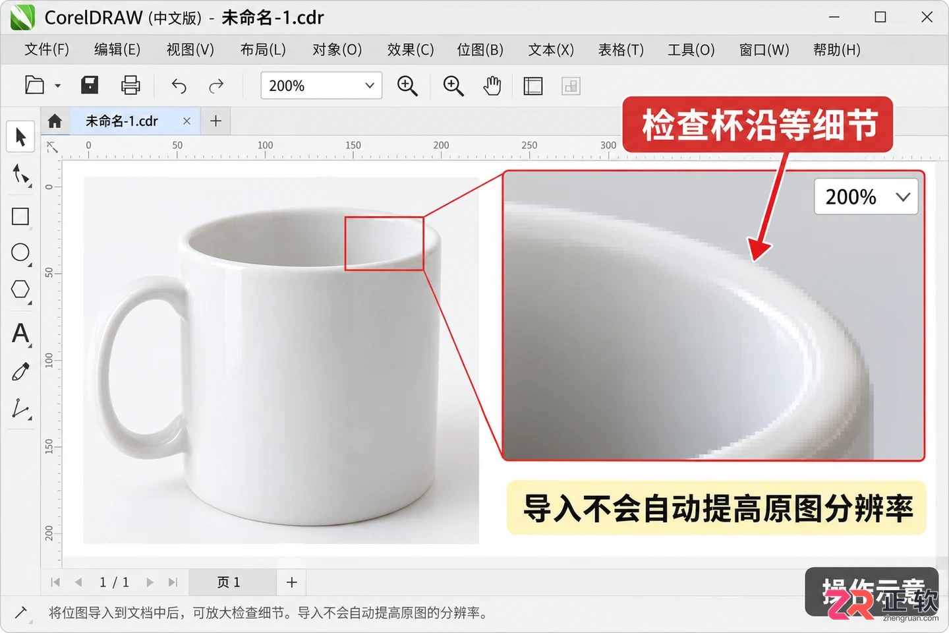The height and width of the screenshot is (633, 949).
Task: Choose the Eyedropper tool
Action: [20, 372]
